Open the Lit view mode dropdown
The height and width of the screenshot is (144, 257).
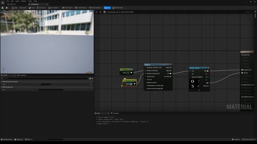click(x=16, y=12)
